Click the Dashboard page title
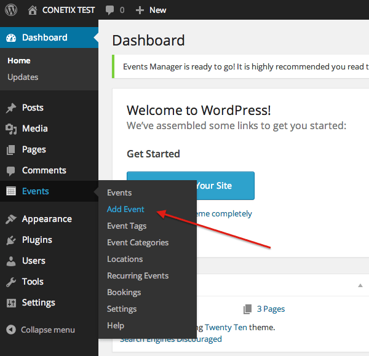Viewport: 369px width, 356px height. click(148, 41)
